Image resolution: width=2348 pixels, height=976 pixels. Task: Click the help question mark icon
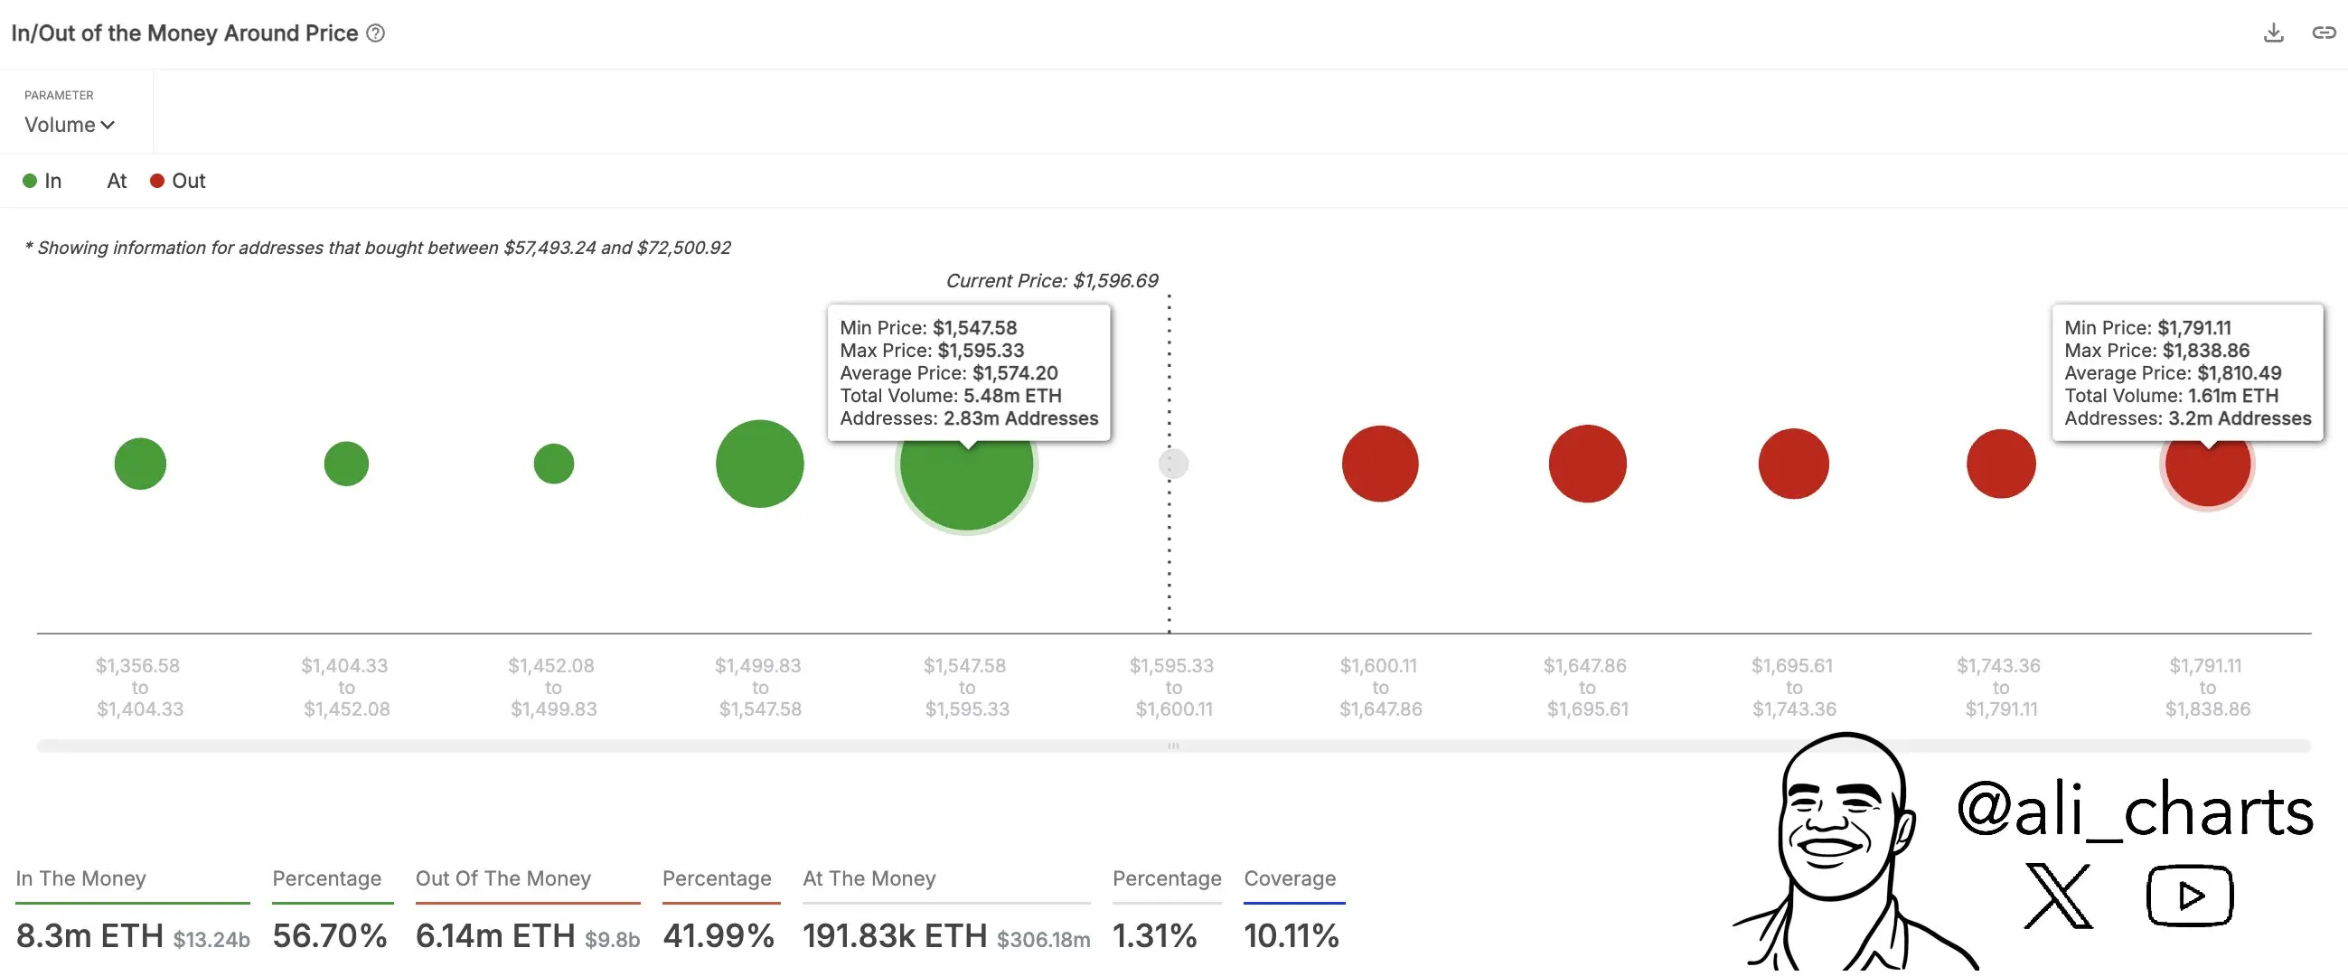[x=376, y=33]
